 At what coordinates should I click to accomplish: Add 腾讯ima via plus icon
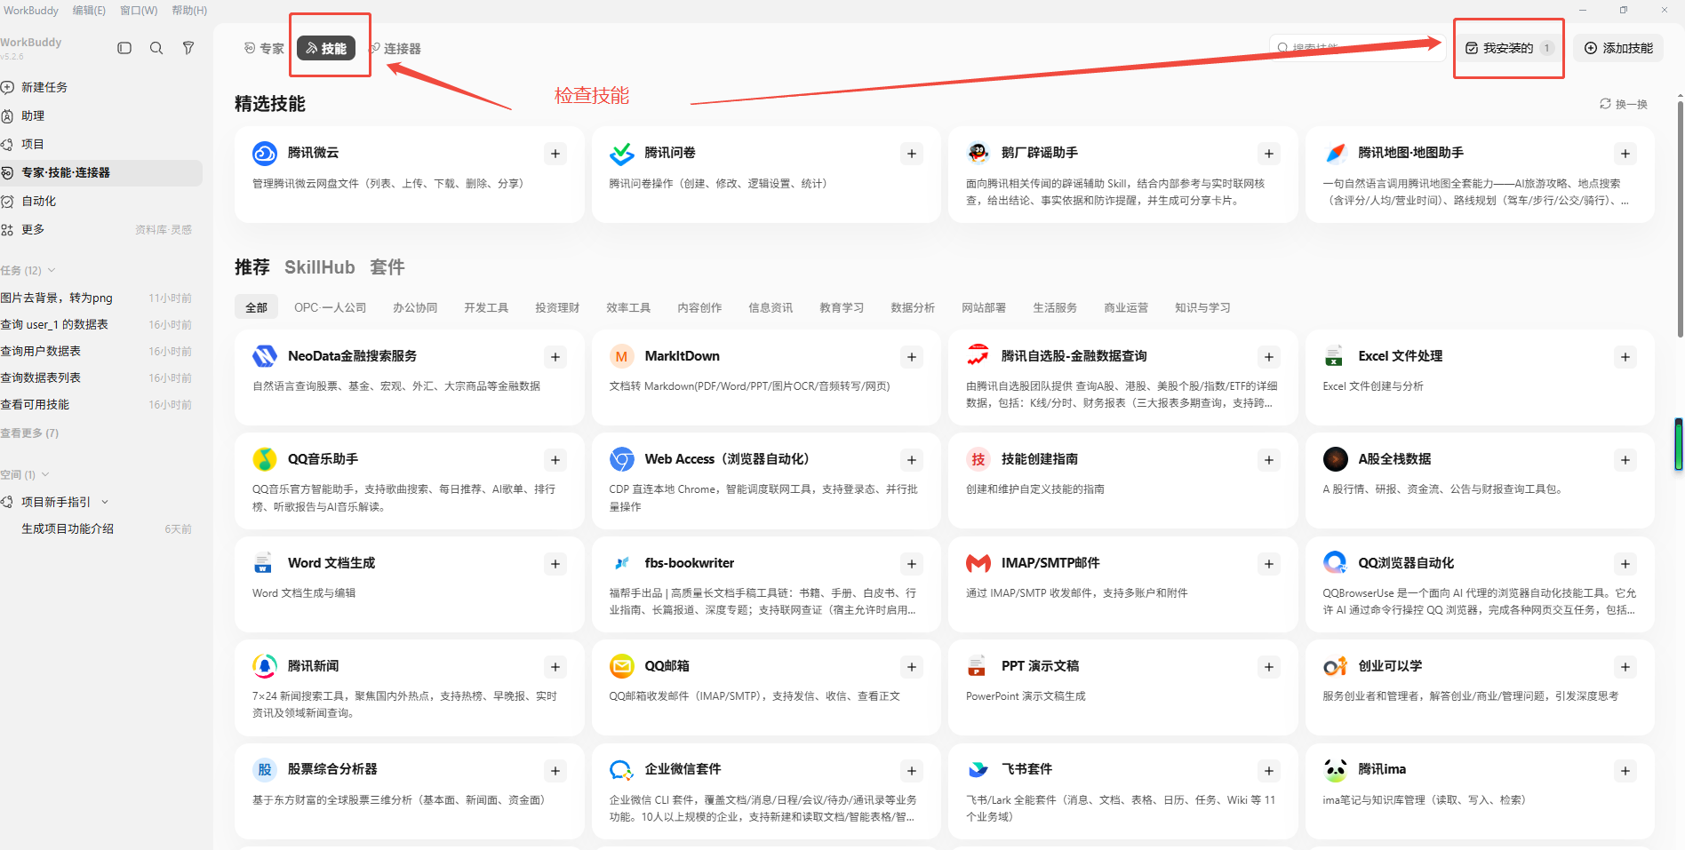[x=1625, y=771]
